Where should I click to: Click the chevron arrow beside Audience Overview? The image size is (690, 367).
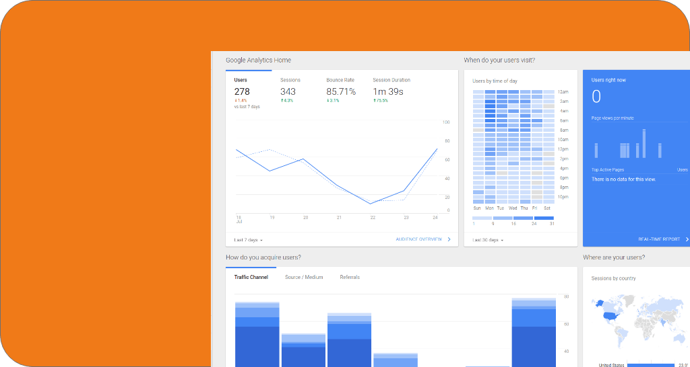[449, 239]
